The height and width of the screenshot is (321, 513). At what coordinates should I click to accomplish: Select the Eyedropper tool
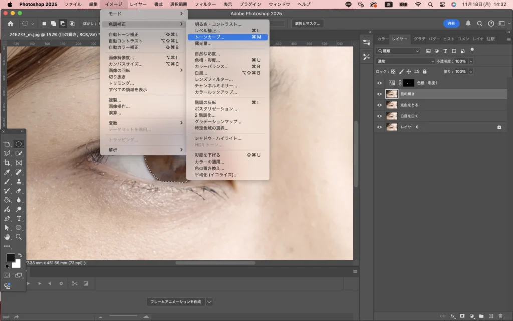point(7,172)
